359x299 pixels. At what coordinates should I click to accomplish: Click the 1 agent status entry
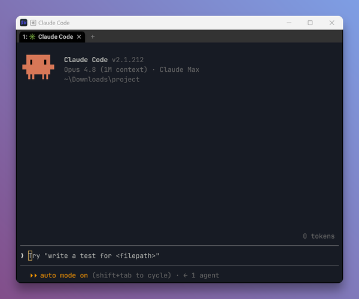click(x=205, y=275)
